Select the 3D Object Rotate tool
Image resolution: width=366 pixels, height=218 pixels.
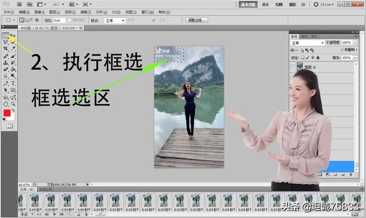[x=6, y=97]
